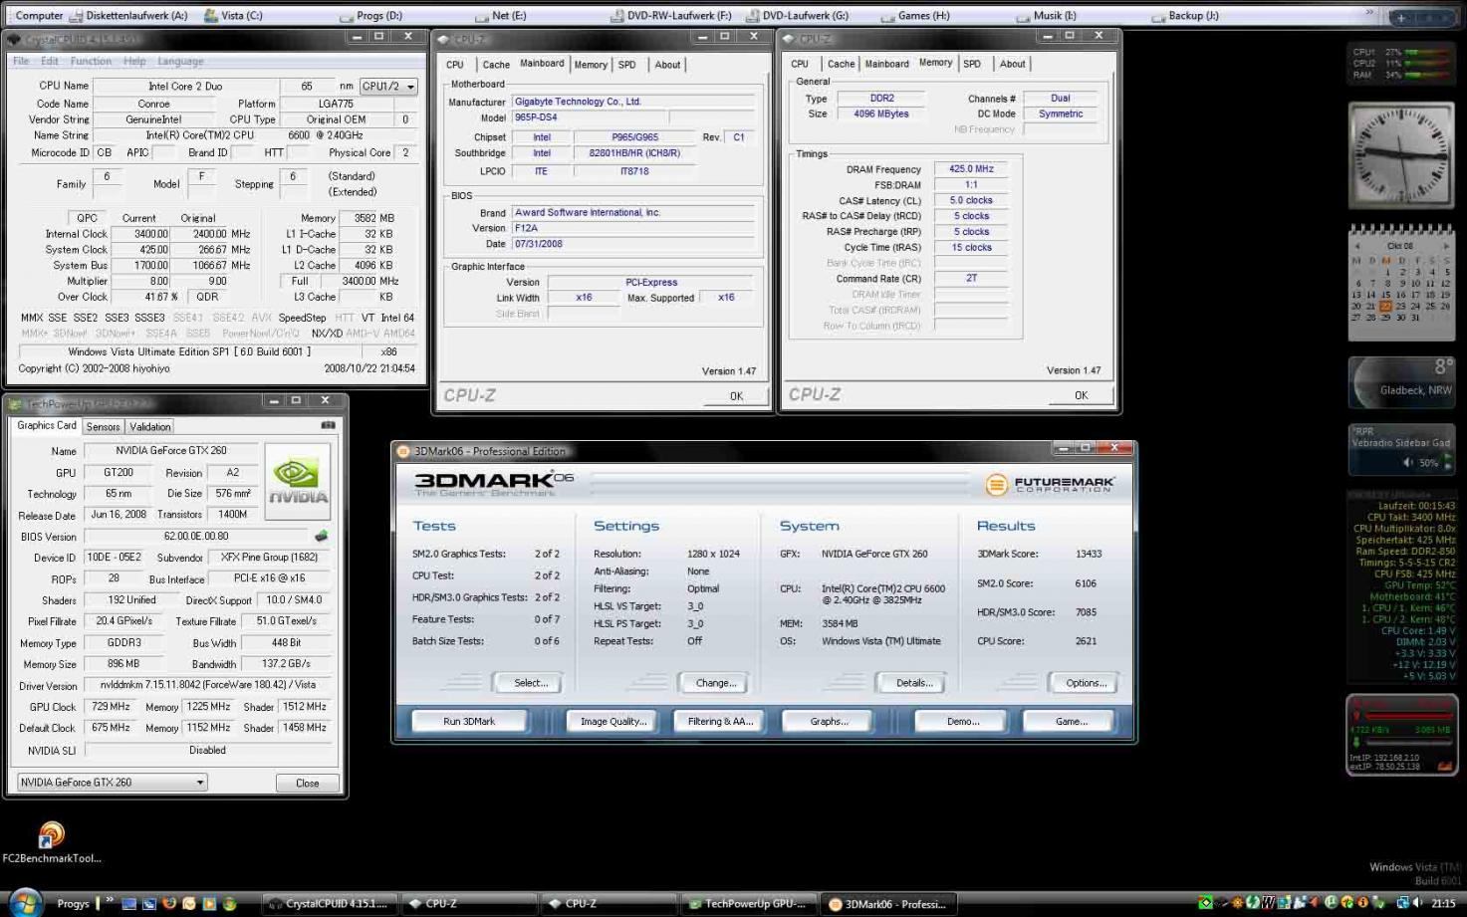
Task: Open Function menu in CrystalCPUID
Action: pyautogui.click(x=91, y=61)
